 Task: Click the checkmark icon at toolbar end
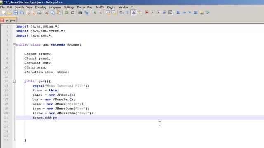click(x=207, y=13)
